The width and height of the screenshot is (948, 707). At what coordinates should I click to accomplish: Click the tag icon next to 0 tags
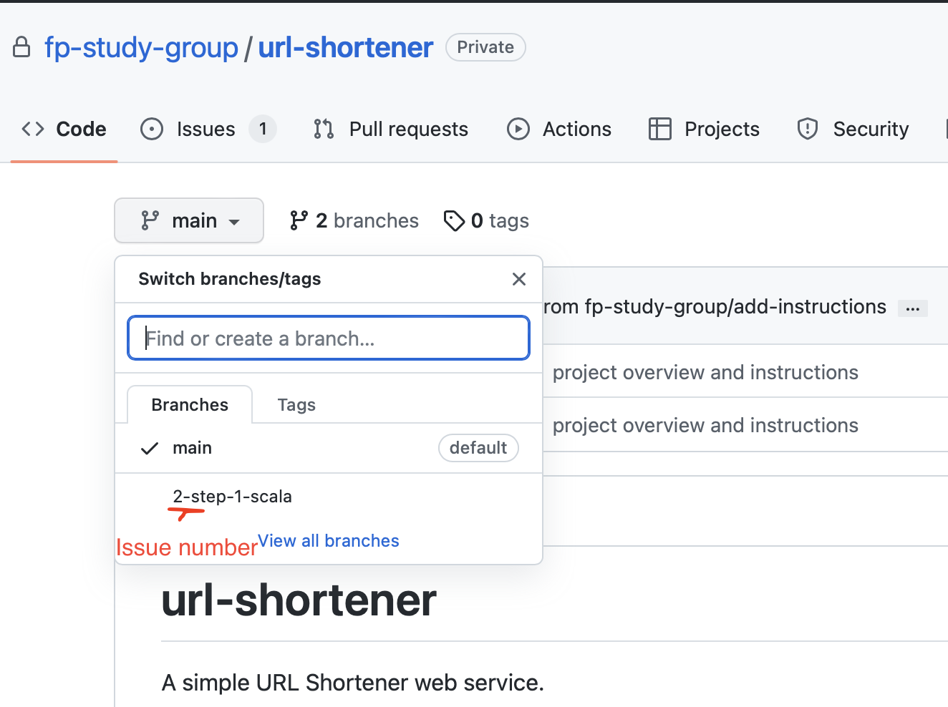tap(454, 220)
